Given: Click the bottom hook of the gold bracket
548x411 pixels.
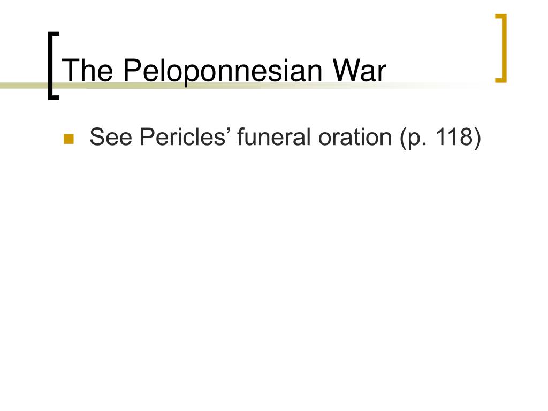Looking at the screenshot, I should (x=501, y=81).
